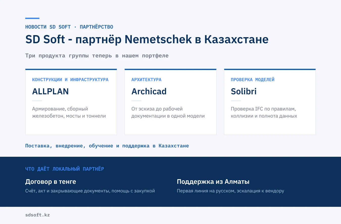The image size is (341, 224).
Task: Click the subtitle 'Три продукта группы теперь в нашем портфеле'
Action: pyautogui.click(x=97, y=56)
